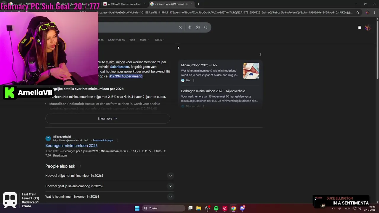Open the Chrome profile icon in toolbar
Screen dimensions: 379x213
tap(367, 12)
